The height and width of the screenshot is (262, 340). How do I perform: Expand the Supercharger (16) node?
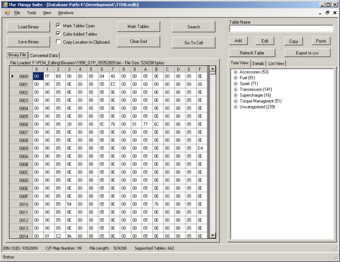click(235, 95)
